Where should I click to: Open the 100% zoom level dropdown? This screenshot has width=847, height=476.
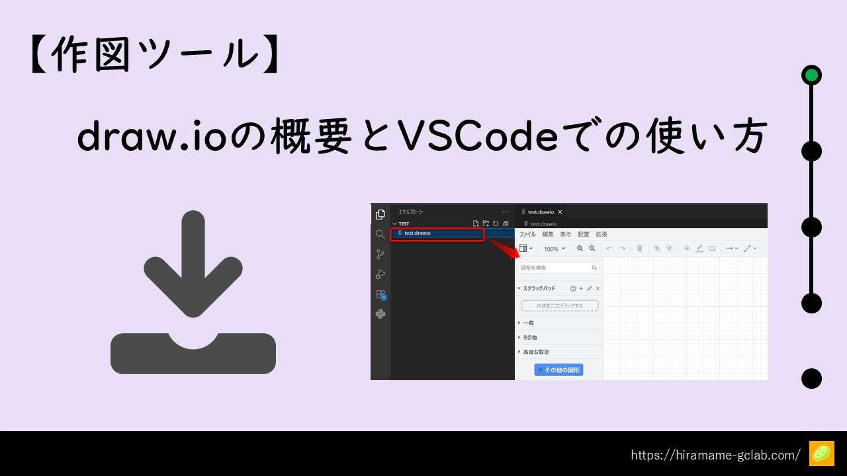pos(555,249)
